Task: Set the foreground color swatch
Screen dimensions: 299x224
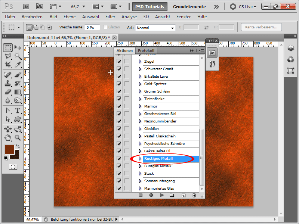Action: pos(10,150)
